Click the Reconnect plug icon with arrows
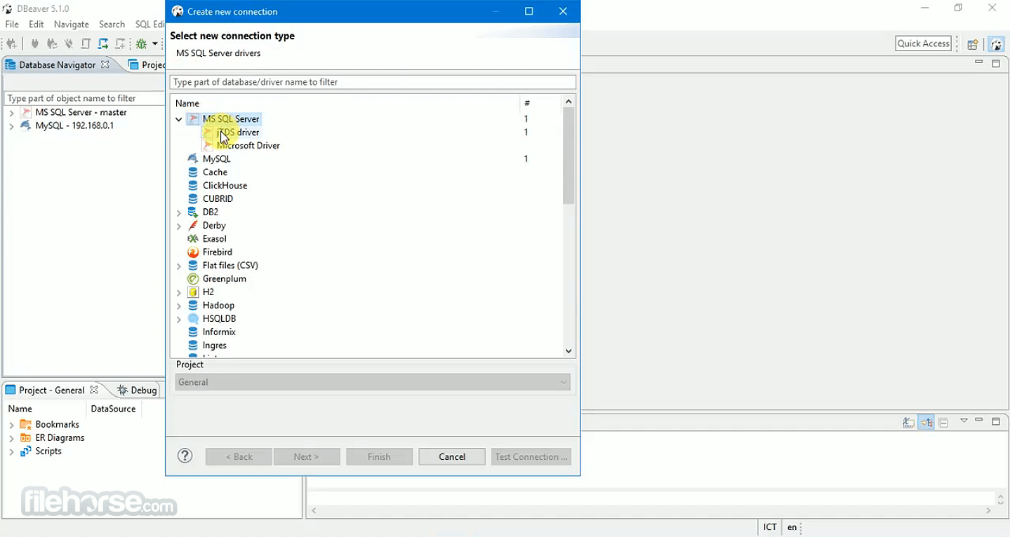1010x537 pixels. pos(51,43)
